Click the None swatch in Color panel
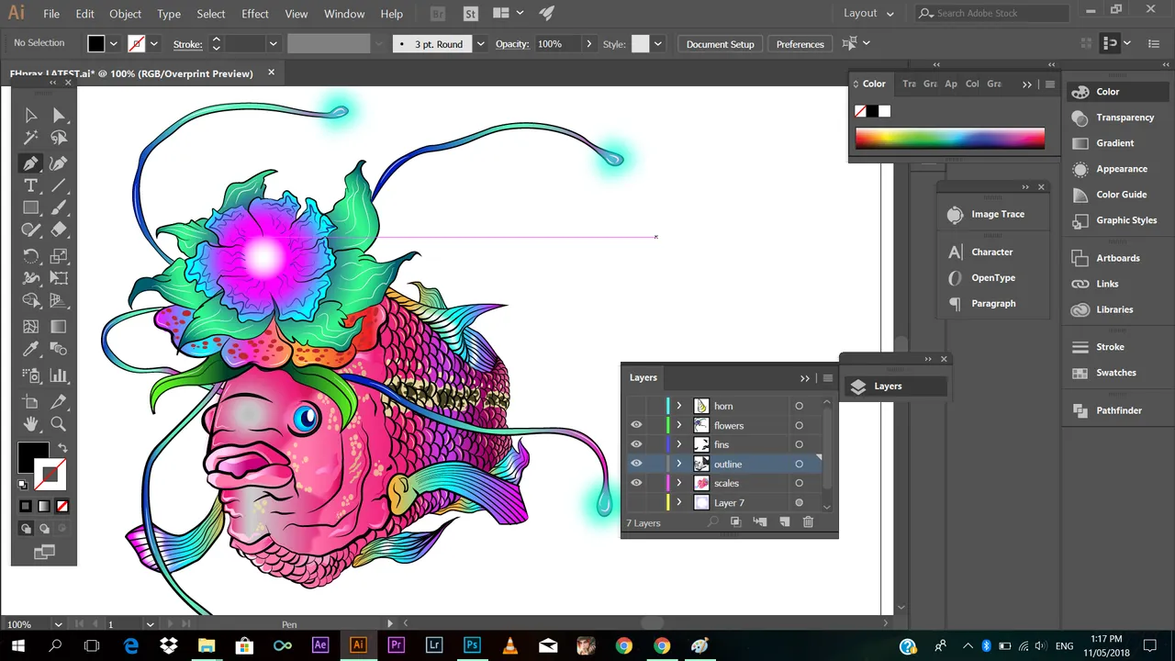The width and height of the screenshot is (1175, 661). pyautogui.click(x=860, y=111)
